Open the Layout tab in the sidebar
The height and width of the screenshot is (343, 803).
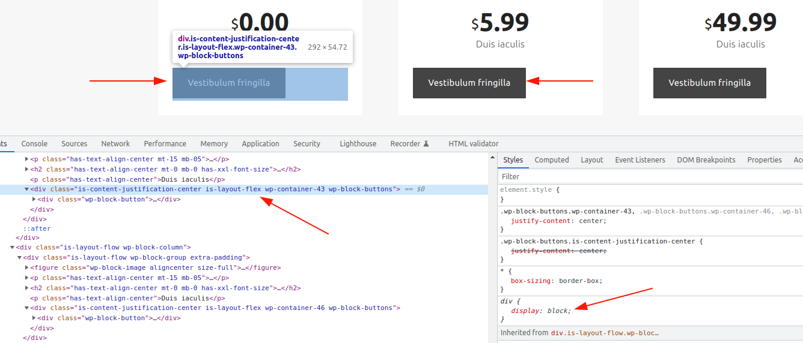tap(591, 160)
